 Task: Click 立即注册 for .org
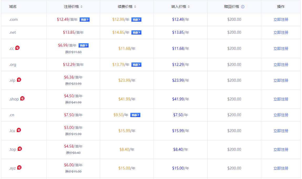click(x=281, y=65)
